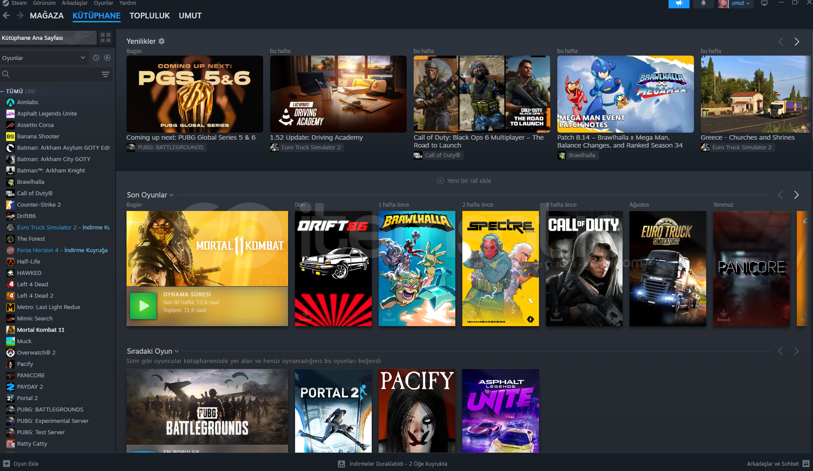The width and height of the screenshot is (813, 471).
Task: Click the Aimlabs icon in the game list
Action: [x=11, y=102]
